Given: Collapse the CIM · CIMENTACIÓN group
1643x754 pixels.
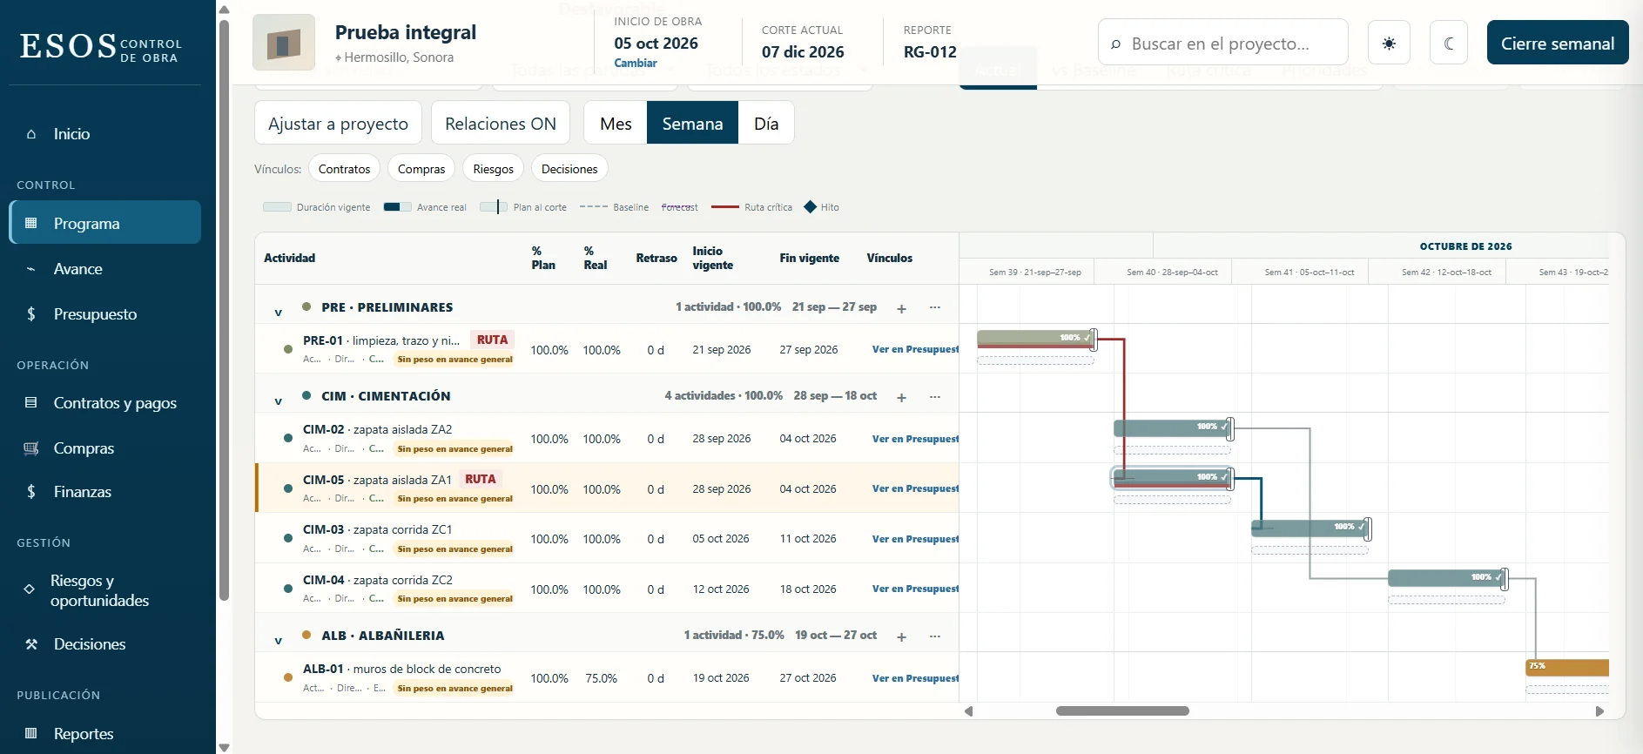Looking at the screenshot, I should click(x=279, y=401).
